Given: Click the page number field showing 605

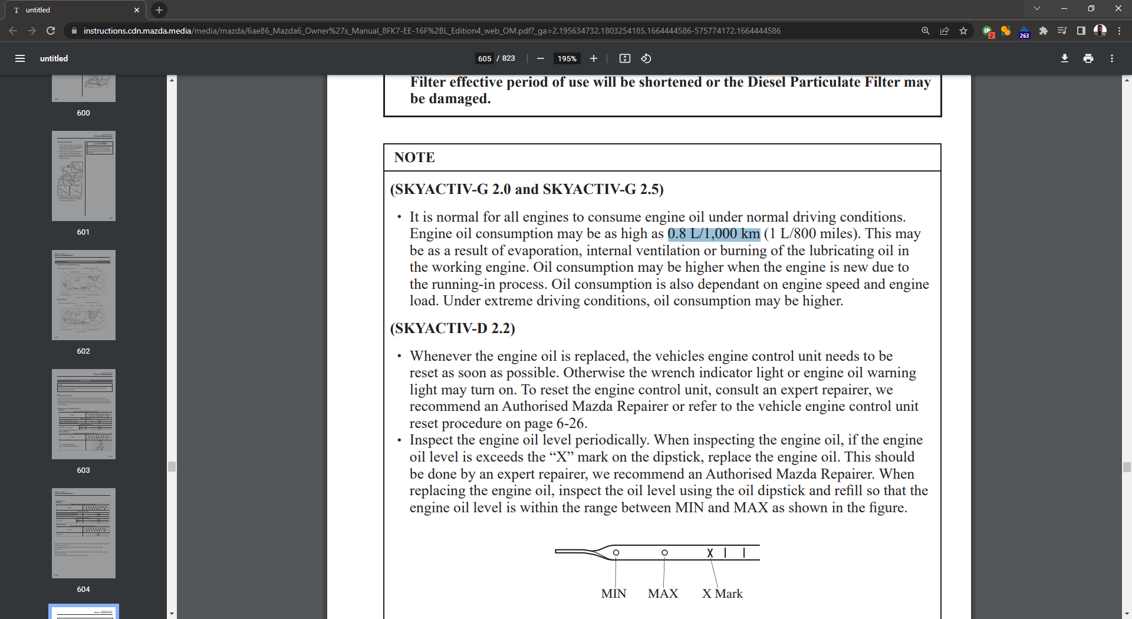Looking at the screenshot, I should pyautogui.click(x=485, y=58).
